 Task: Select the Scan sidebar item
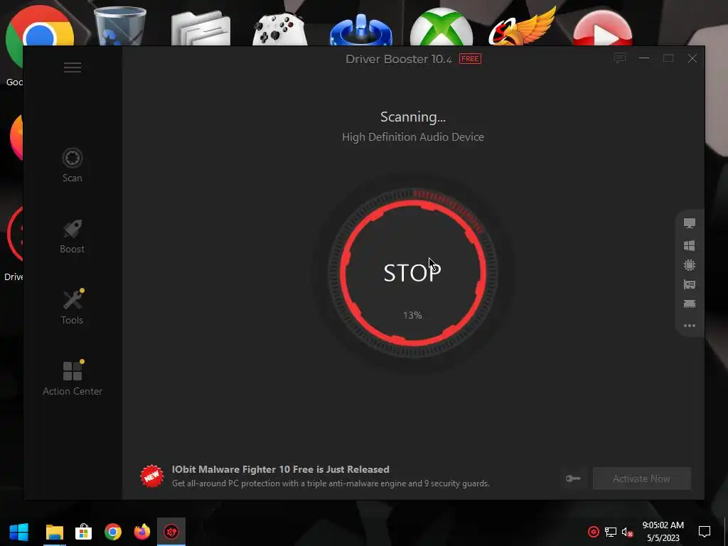(73, 165)
